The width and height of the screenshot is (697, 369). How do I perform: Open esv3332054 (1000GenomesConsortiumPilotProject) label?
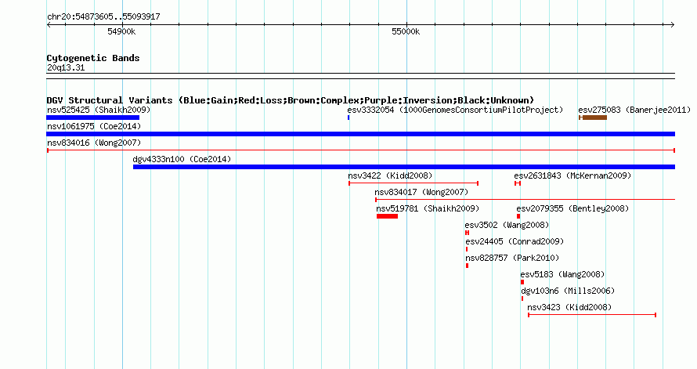(x=455, y=110)
